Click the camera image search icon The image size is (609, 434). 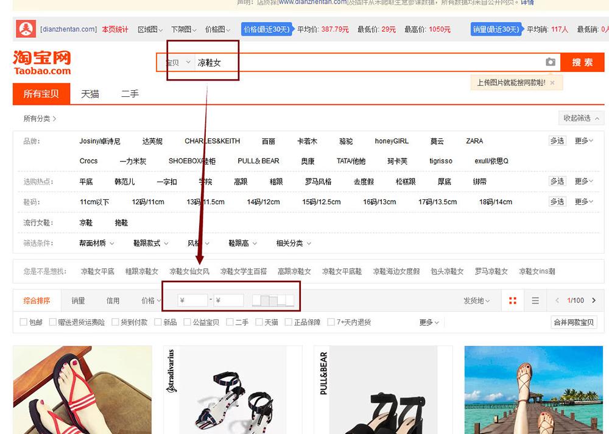pyautogui.click(x=550, y=62)
